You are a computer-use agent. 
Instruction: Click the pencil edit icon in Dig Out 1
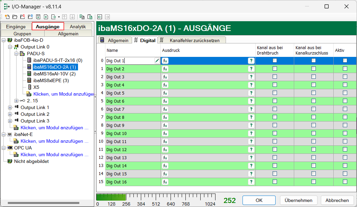(157, 61)
